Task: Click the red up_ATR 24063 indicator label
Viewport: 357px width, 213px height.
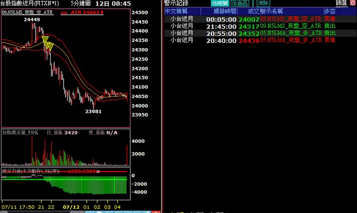Action: pyautogui.click(x=82, y=13)
